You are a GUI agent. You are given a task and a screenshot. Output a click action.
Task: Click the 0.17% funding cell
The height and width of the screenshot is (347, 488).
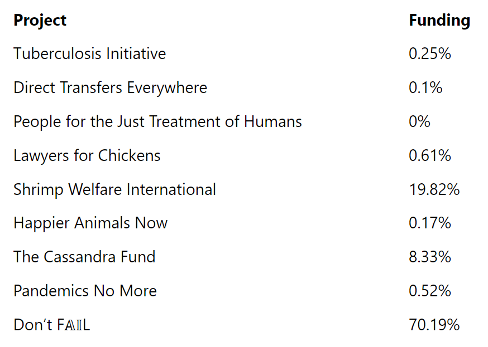tap(429, 223)
